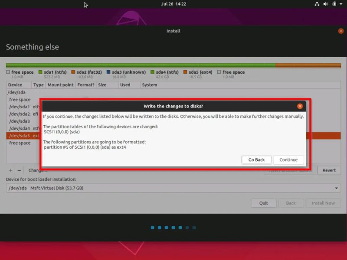Dismiss the write changes dialog via red X
The width and height of the screenshot is (347, 260).
(299, 106)
